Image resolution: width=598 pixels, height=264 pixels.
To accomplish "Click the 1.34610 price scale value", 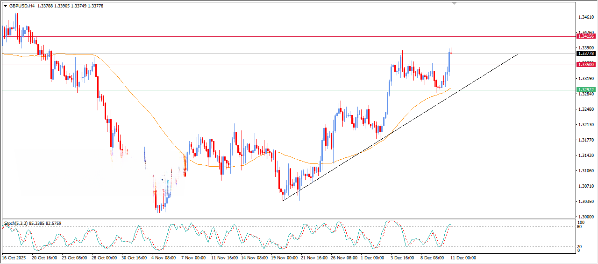I will (x=586, y=17).
